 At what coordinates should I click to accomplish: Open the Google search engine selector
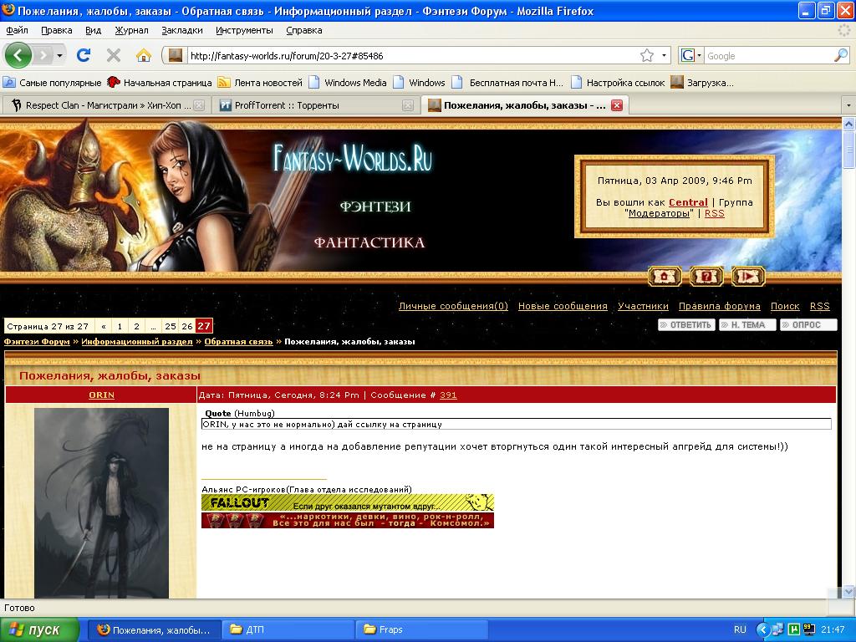coord(690,55)
